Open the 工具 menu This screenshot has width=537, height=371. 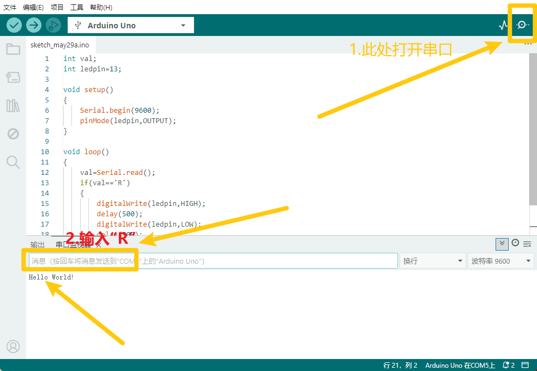77,7
